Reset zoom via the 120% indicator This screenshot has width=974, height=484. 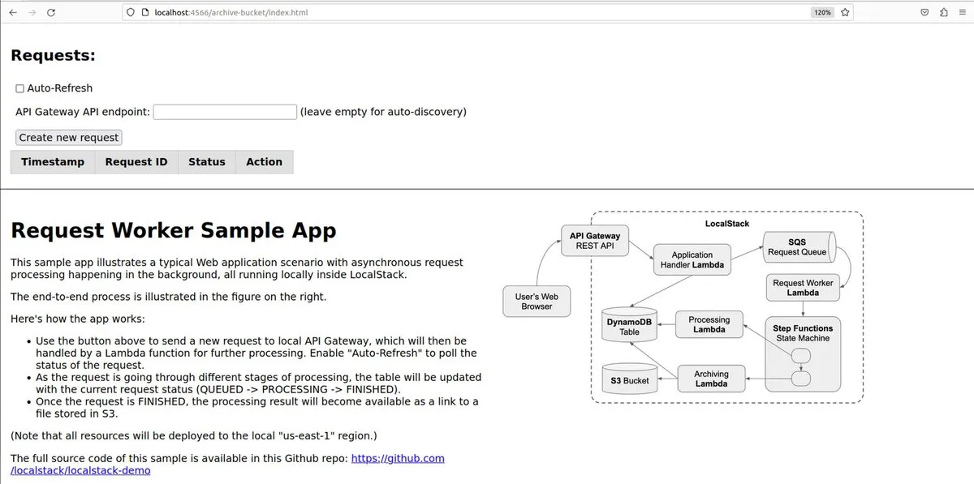click(x=821, y=12)
